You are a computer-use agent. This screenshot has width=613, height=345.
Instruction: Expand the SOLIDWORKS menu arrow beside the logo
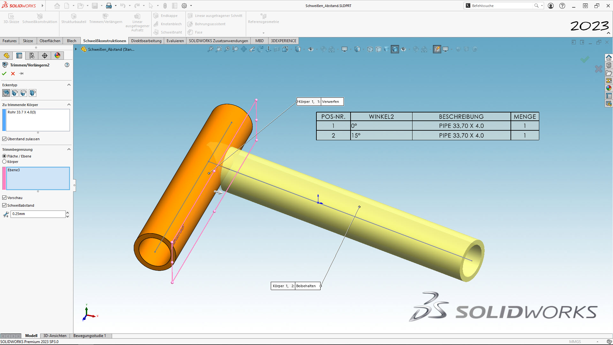pyautogui.click(x=42, y=6)
